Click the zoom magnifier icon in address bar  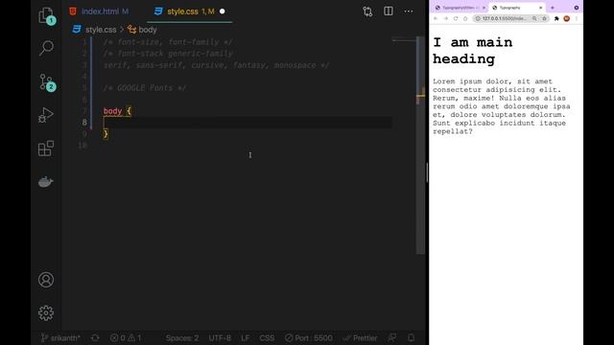tap(534, 18)
